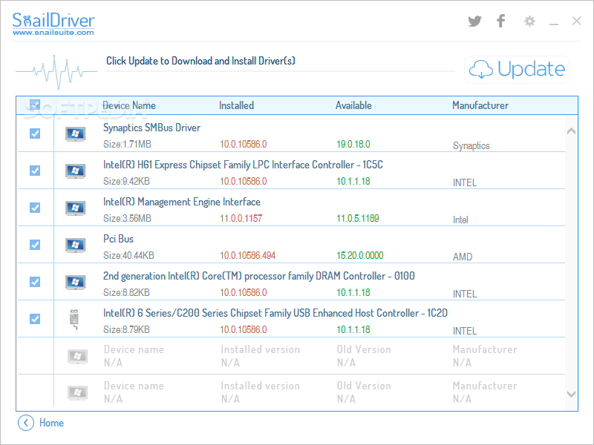Uncheck Synaptics SMBus Driver checkbox
Viewport: 594px width, 445px height.
pyautogui.click(x=35, y=133)
